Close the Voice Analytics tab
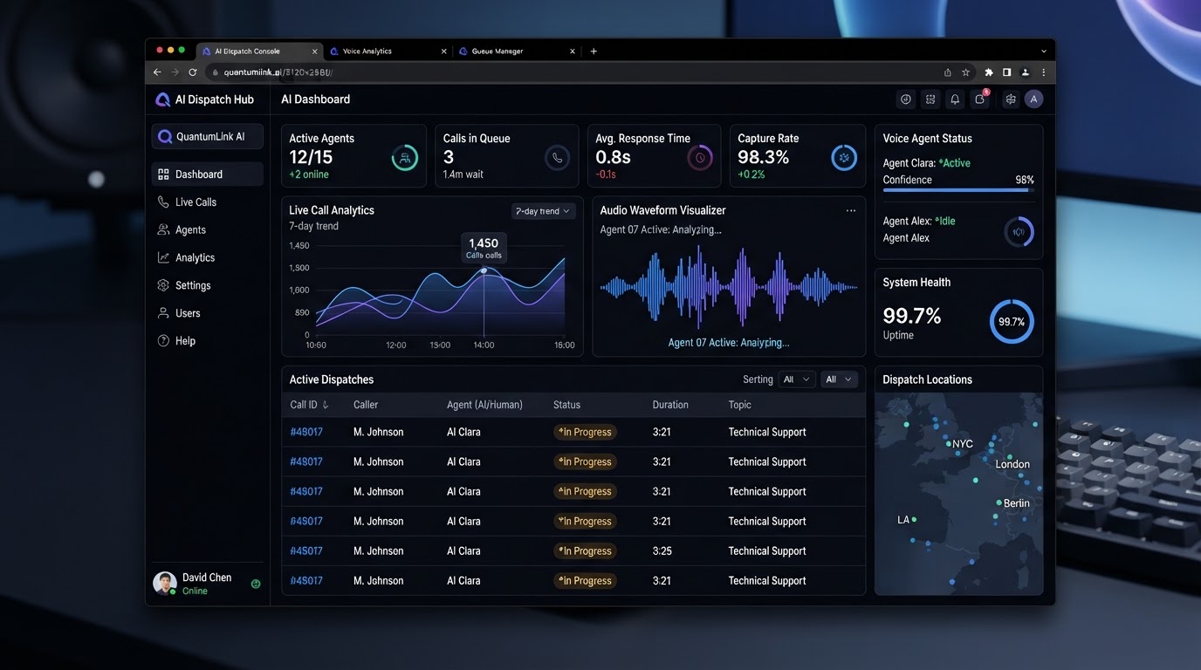 point(443,51)
